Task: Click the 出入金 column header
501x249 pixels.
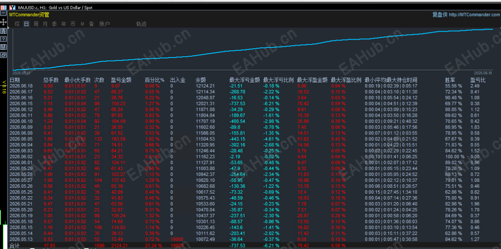Action: coord(178,80)
